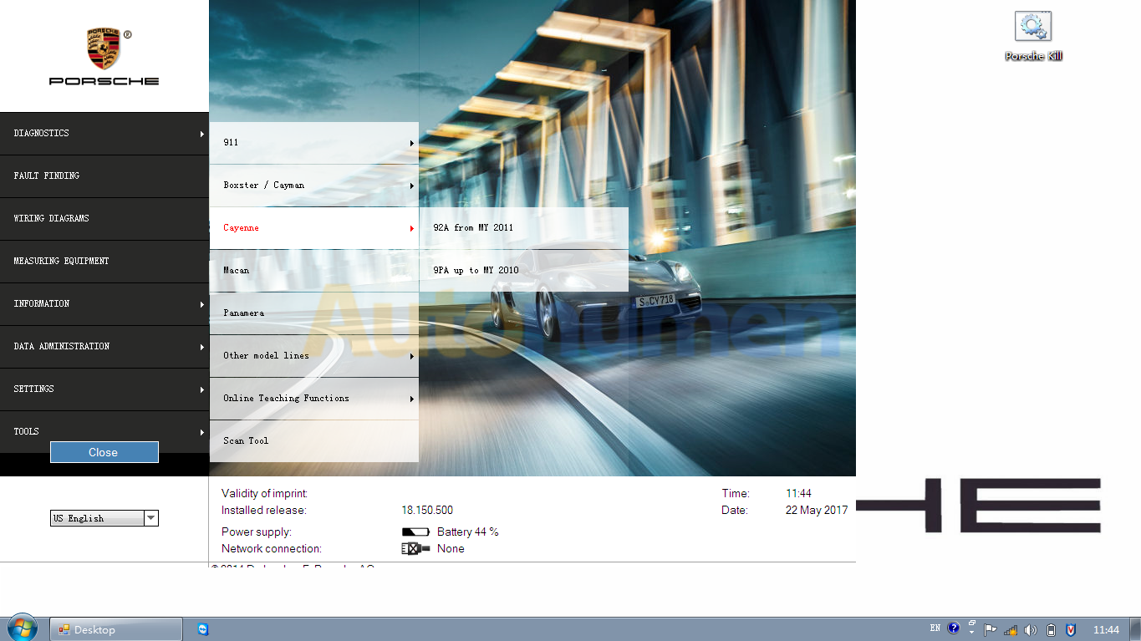The width and height of the screenshot is (1141, 641).
Task: Click the battery tray icon
Action: pos(1052,630)
